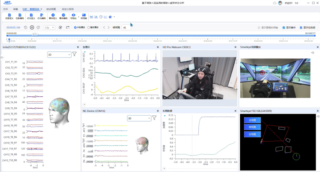This screenshot has height=172, width=320.
Task: Pause the data playback
Action: click(x=32, y=27)
